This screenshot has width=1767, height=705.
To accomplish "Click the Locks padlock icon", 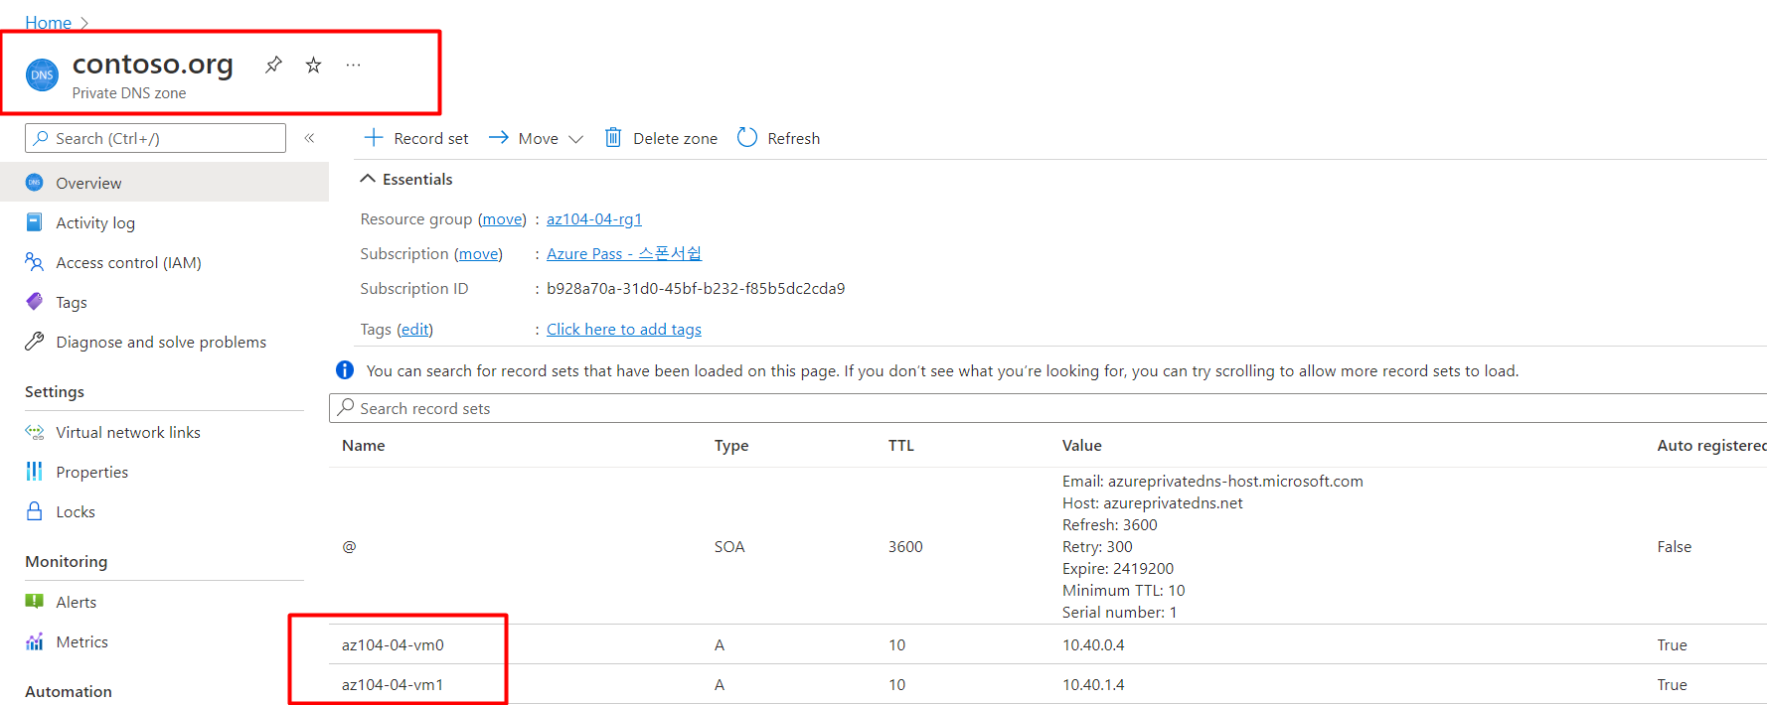I will 35,511.
